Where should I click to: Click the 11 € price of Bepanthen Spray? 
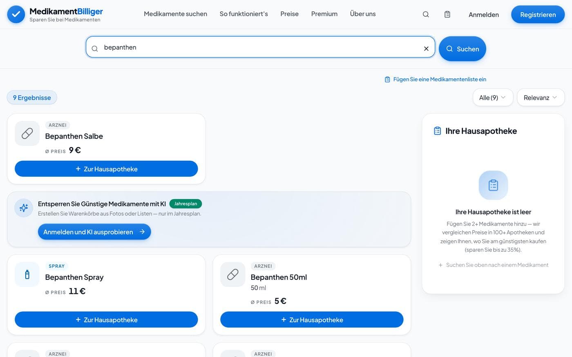77,291
